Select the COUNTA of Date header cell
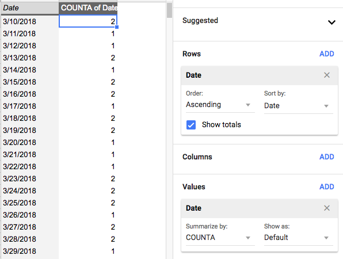The width and height of the screenshot is (343, 259). [x=88, y=8]
